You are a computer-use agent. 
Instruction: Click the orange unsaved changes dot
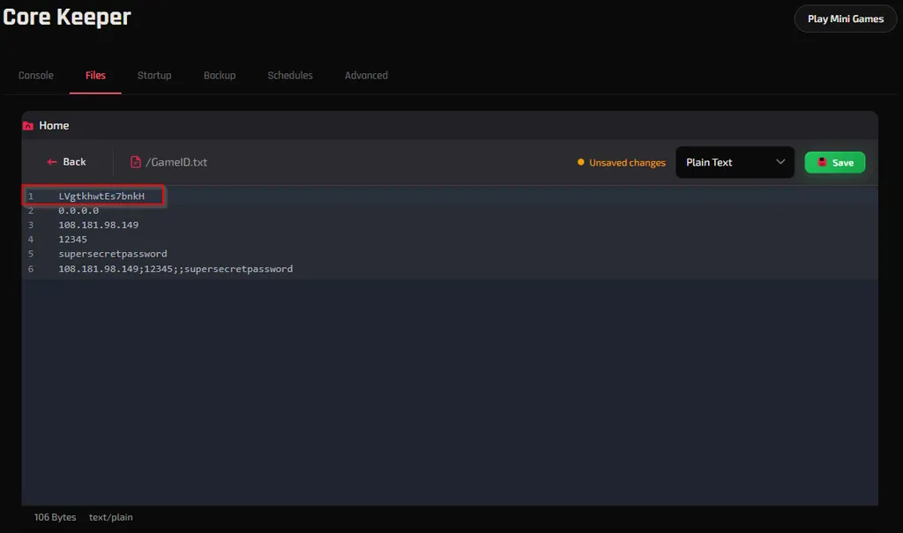point(581,162)
